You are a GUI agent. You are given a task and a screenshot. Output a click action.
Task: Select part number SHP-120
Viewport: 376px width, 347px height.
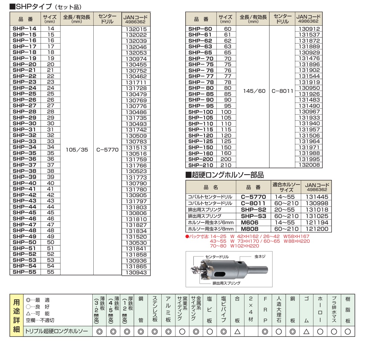(201, 135)
